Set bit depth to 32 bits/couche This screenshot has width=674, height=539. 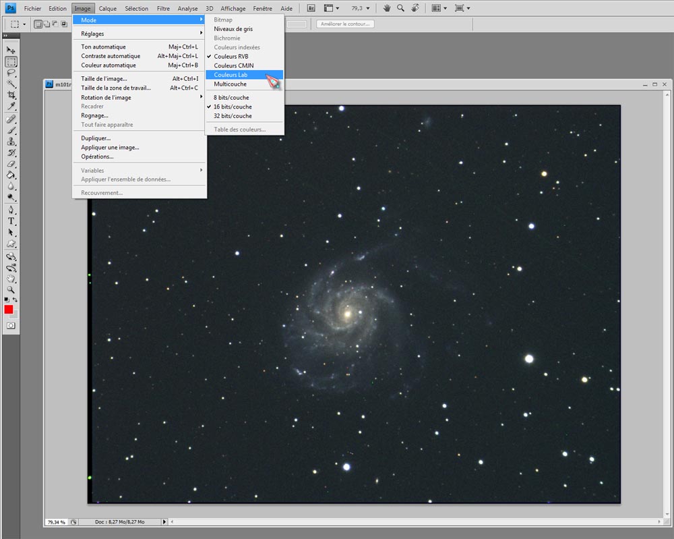[233, 116]
